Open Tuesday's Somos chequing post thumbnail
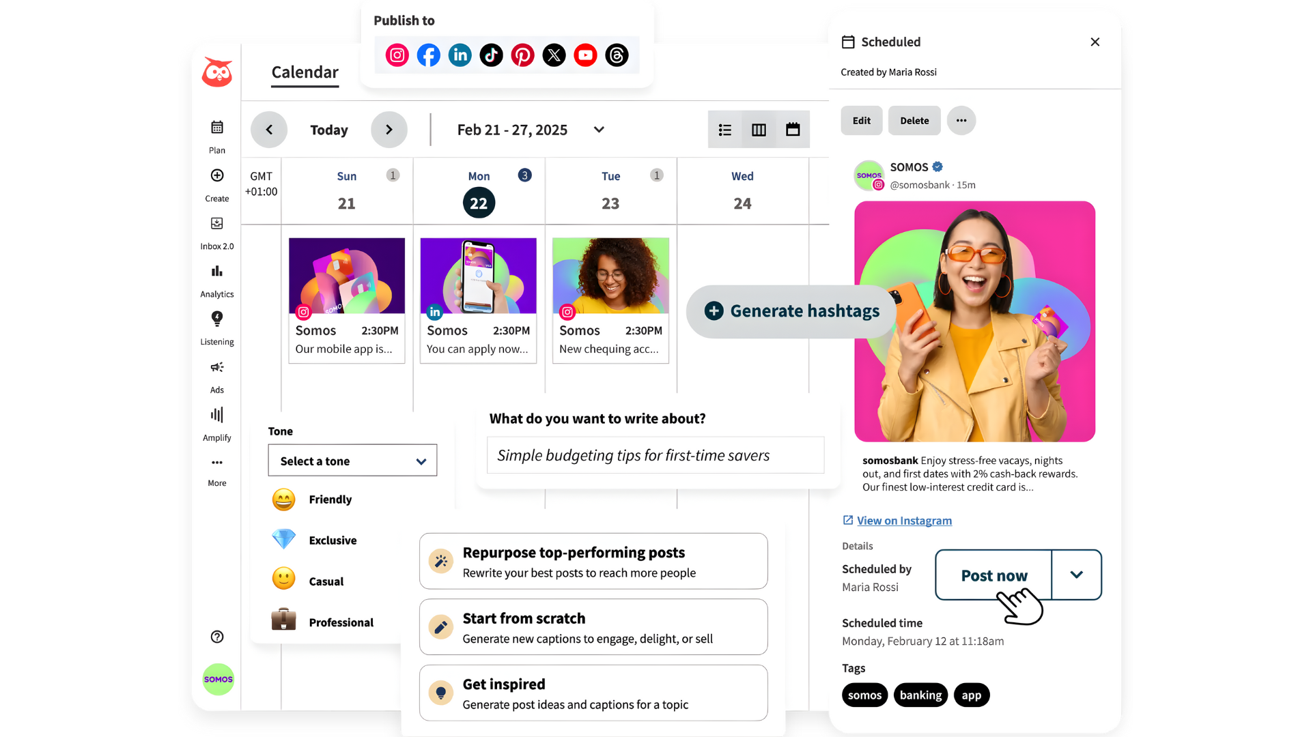 tap(610, 276)
